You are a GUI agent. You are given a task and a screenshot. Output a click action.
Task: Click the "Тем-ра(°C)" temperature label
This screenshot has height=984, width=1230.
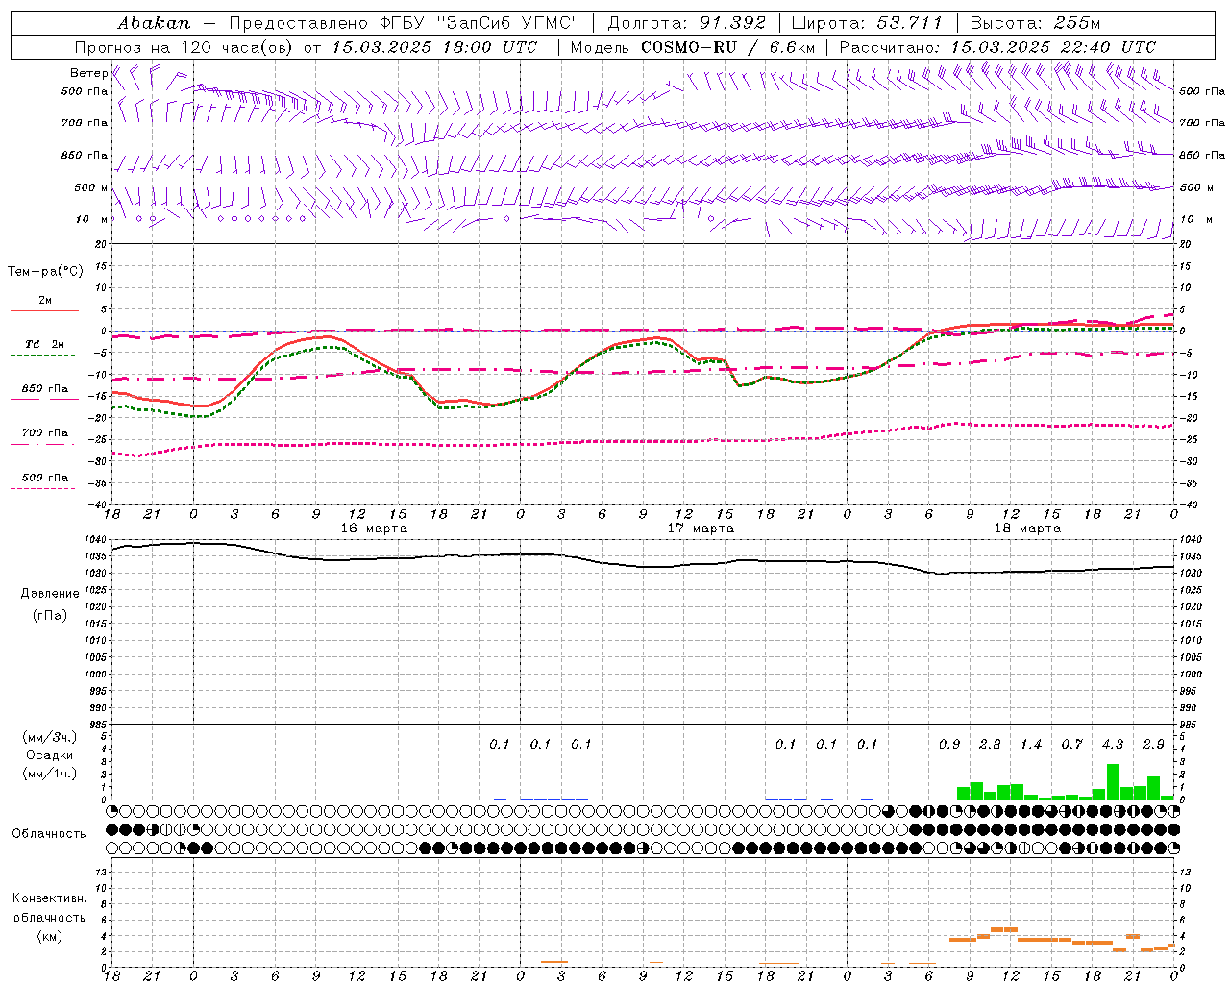tap(45, 272)
